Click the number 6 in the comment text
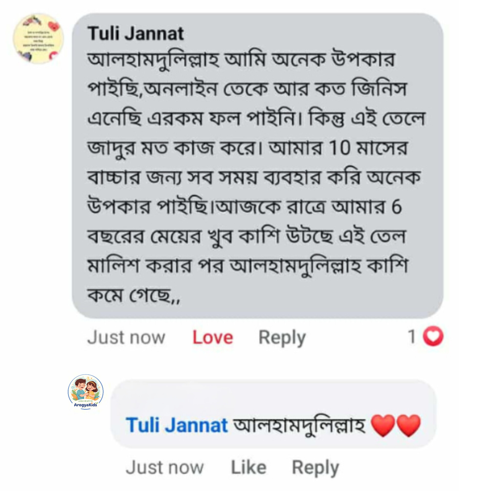Image resolution: width=491 pixels, height=491 pixels. click(397, 207)
